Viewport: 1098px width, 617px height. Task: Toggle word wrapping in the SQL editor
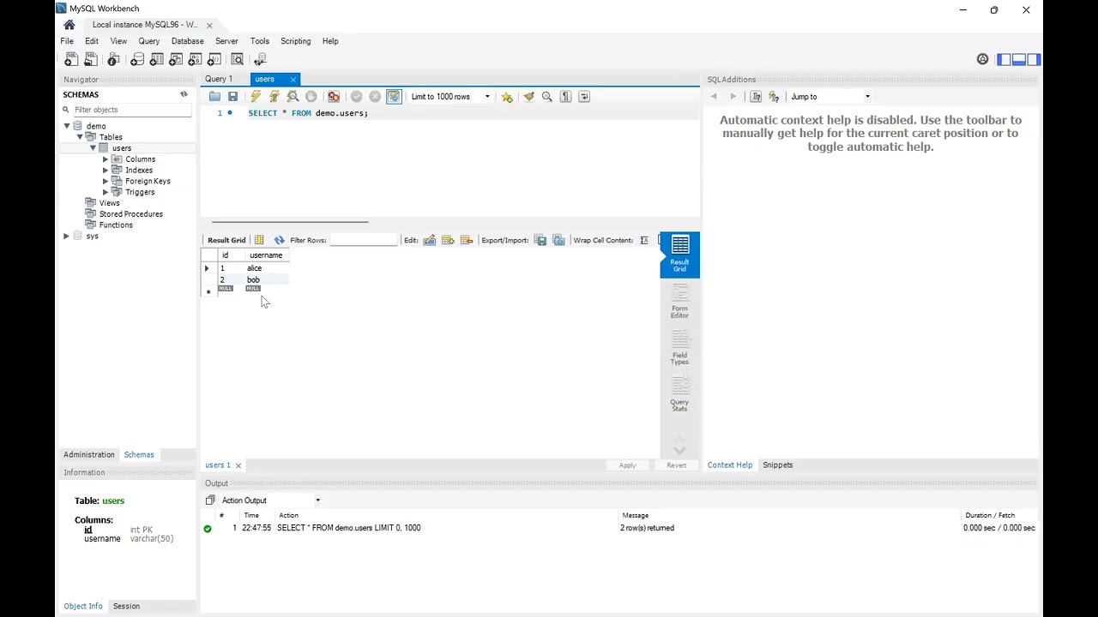[x=584, y=97]
